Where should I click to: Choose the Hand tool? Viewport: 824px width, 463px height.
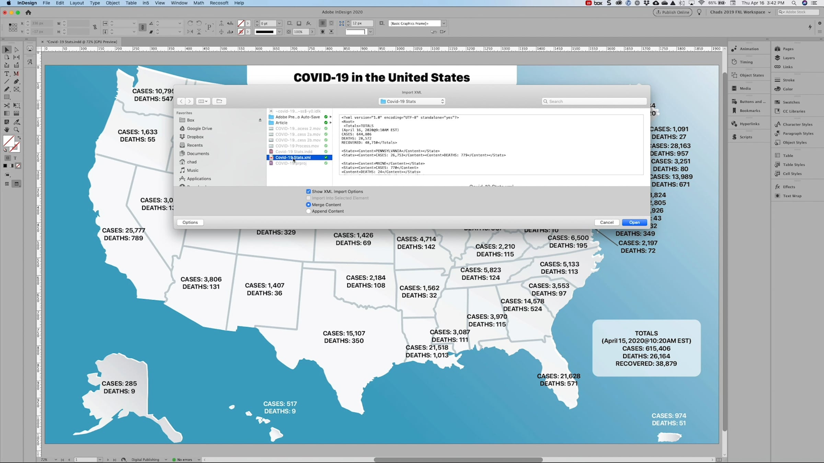[7, 130]
